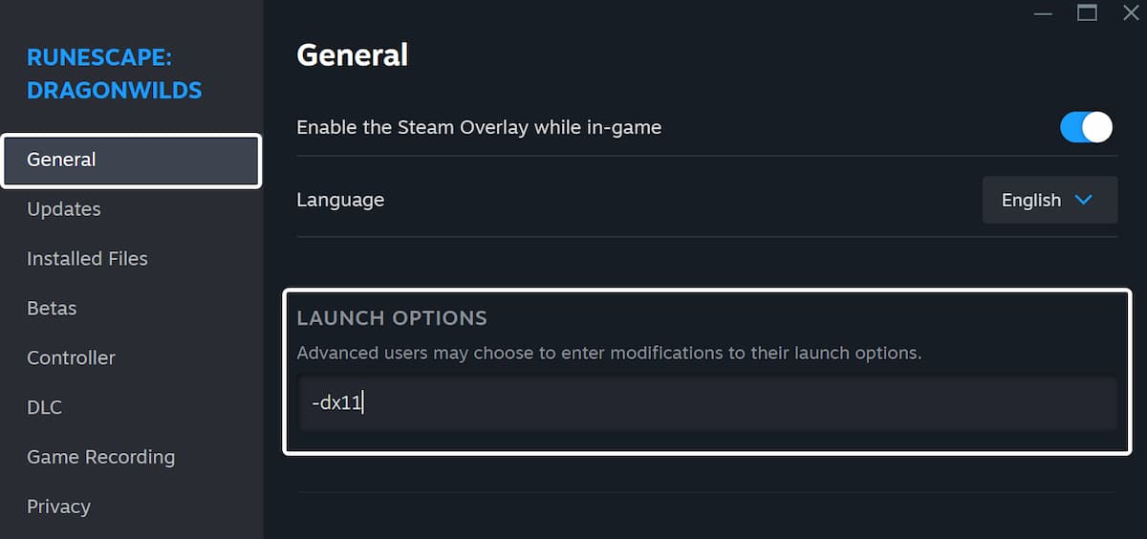1147x539 pixels.
Task: Click the RUNESCAPE: DRAGONWILDS game title
Action: (114, 75)
